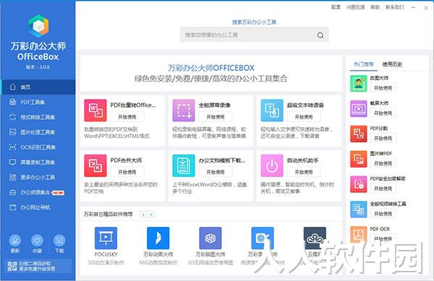Click 开始使用 under 自动关机助手
Image resolution: width=434 pixels, height=281 pixels.
click(x=304, y=172)
